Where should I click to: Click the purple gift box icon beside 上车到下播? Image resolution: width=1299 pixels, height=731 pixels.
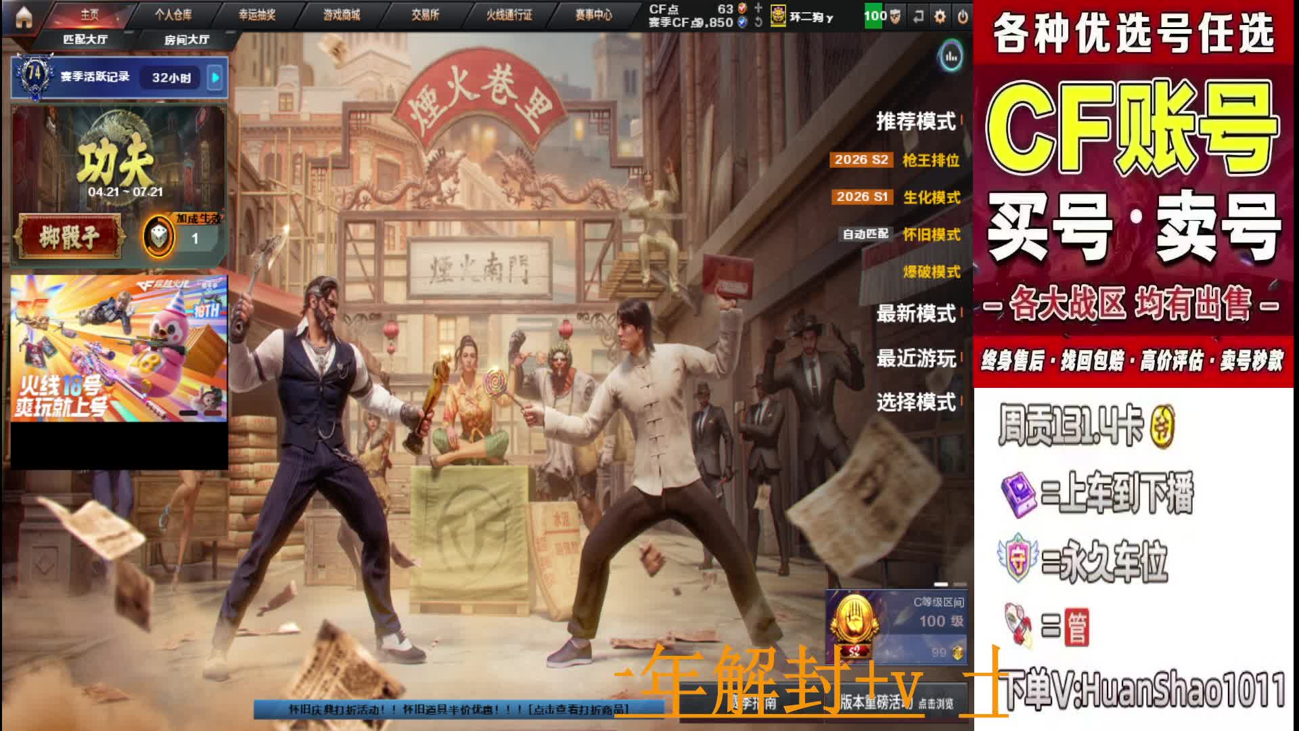pyautogui.click(x=1019, y=495)
